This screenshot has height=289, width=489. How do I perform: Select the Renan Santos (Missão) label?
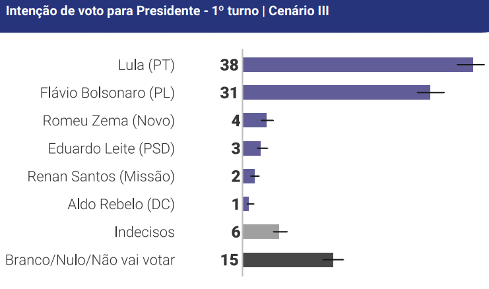pos(101,176)
